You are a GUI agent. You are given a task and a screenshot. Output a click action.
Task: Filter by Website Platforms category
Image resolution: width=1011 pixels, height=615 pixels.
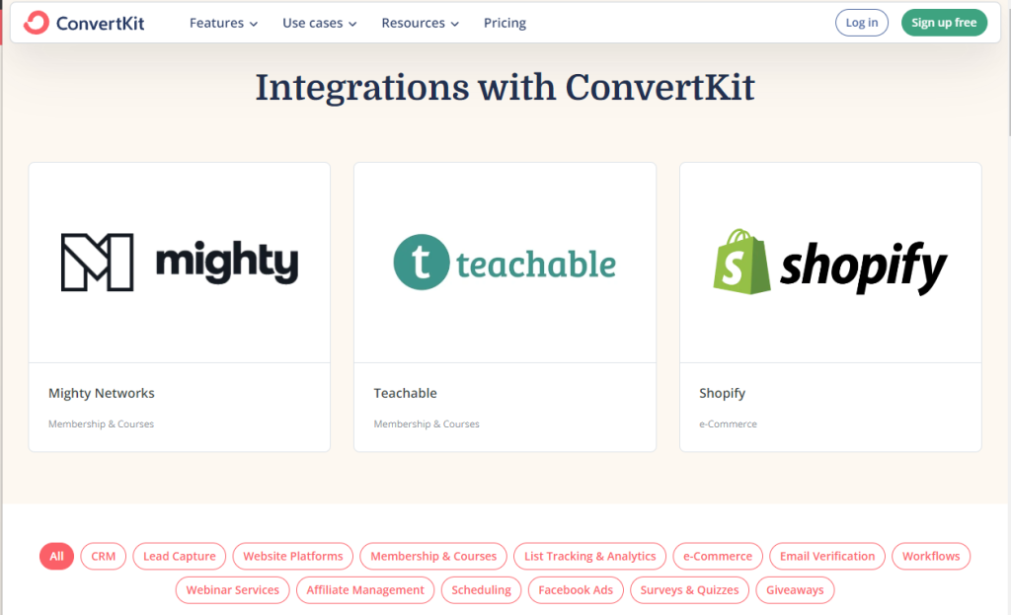(293, 556)
